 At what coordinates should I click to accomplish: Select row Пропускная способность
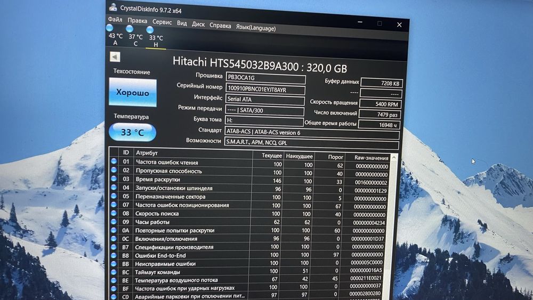coord(249,172)
